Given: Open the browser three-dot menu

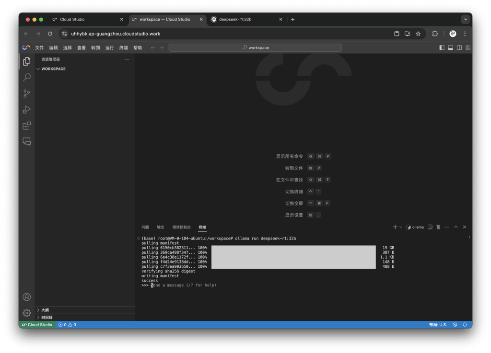Looking at the screenshot, I should (465, 34).
